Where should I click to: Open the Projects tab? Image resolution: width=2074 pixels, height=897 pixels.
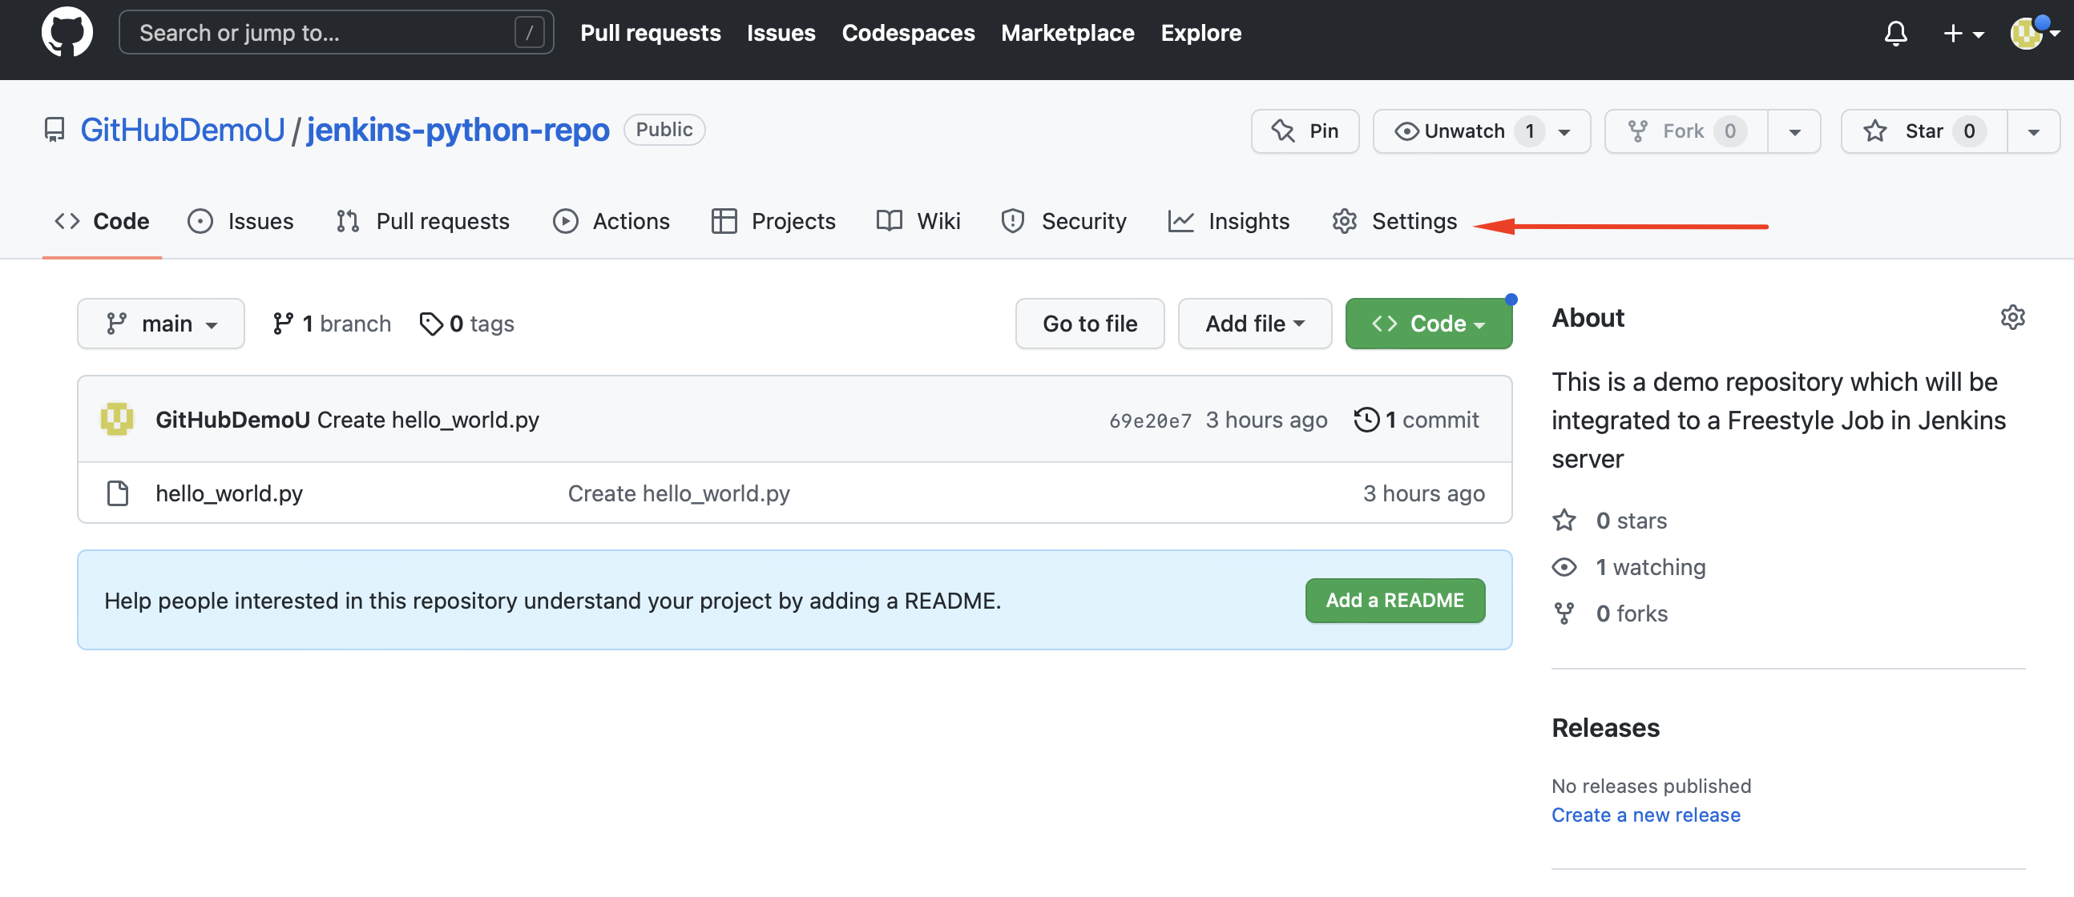point(773,221)
